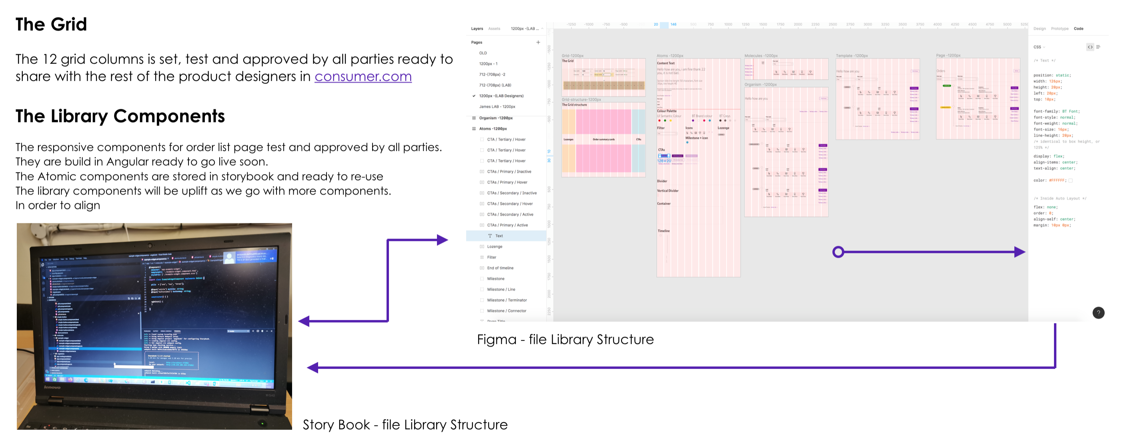
Task: Click the laptop Storybook photo
Action: (154, 326)
